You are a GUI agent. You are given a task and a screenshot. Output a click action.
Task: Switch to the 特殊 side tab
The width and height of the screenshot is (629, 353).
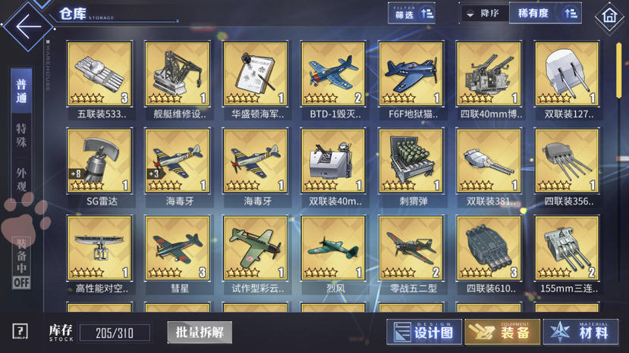21,135
